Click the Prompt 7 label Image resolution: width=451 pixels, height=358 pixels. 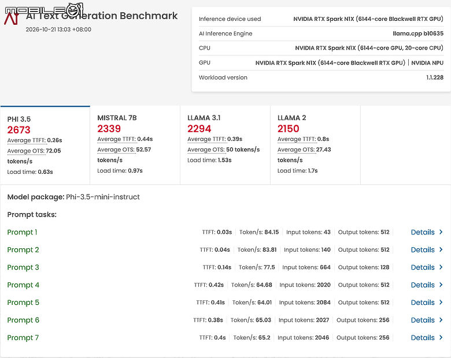(x=23, y=338)
